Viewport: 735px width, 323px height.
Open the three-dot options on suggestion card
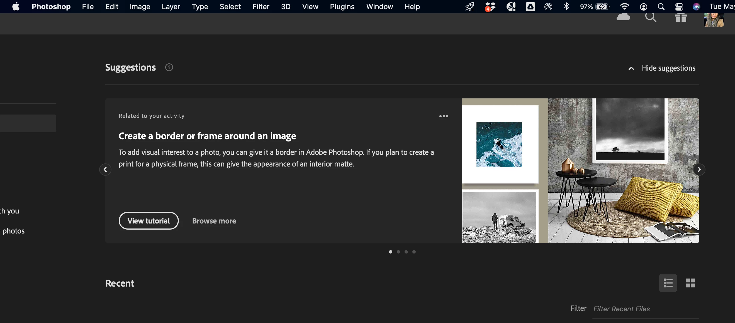(444, 116)
